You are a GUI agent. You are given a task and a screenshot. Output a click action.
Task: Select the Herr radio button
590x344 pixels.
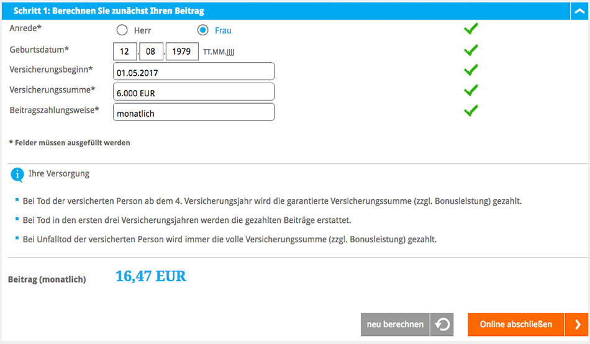tap(122, 30)
